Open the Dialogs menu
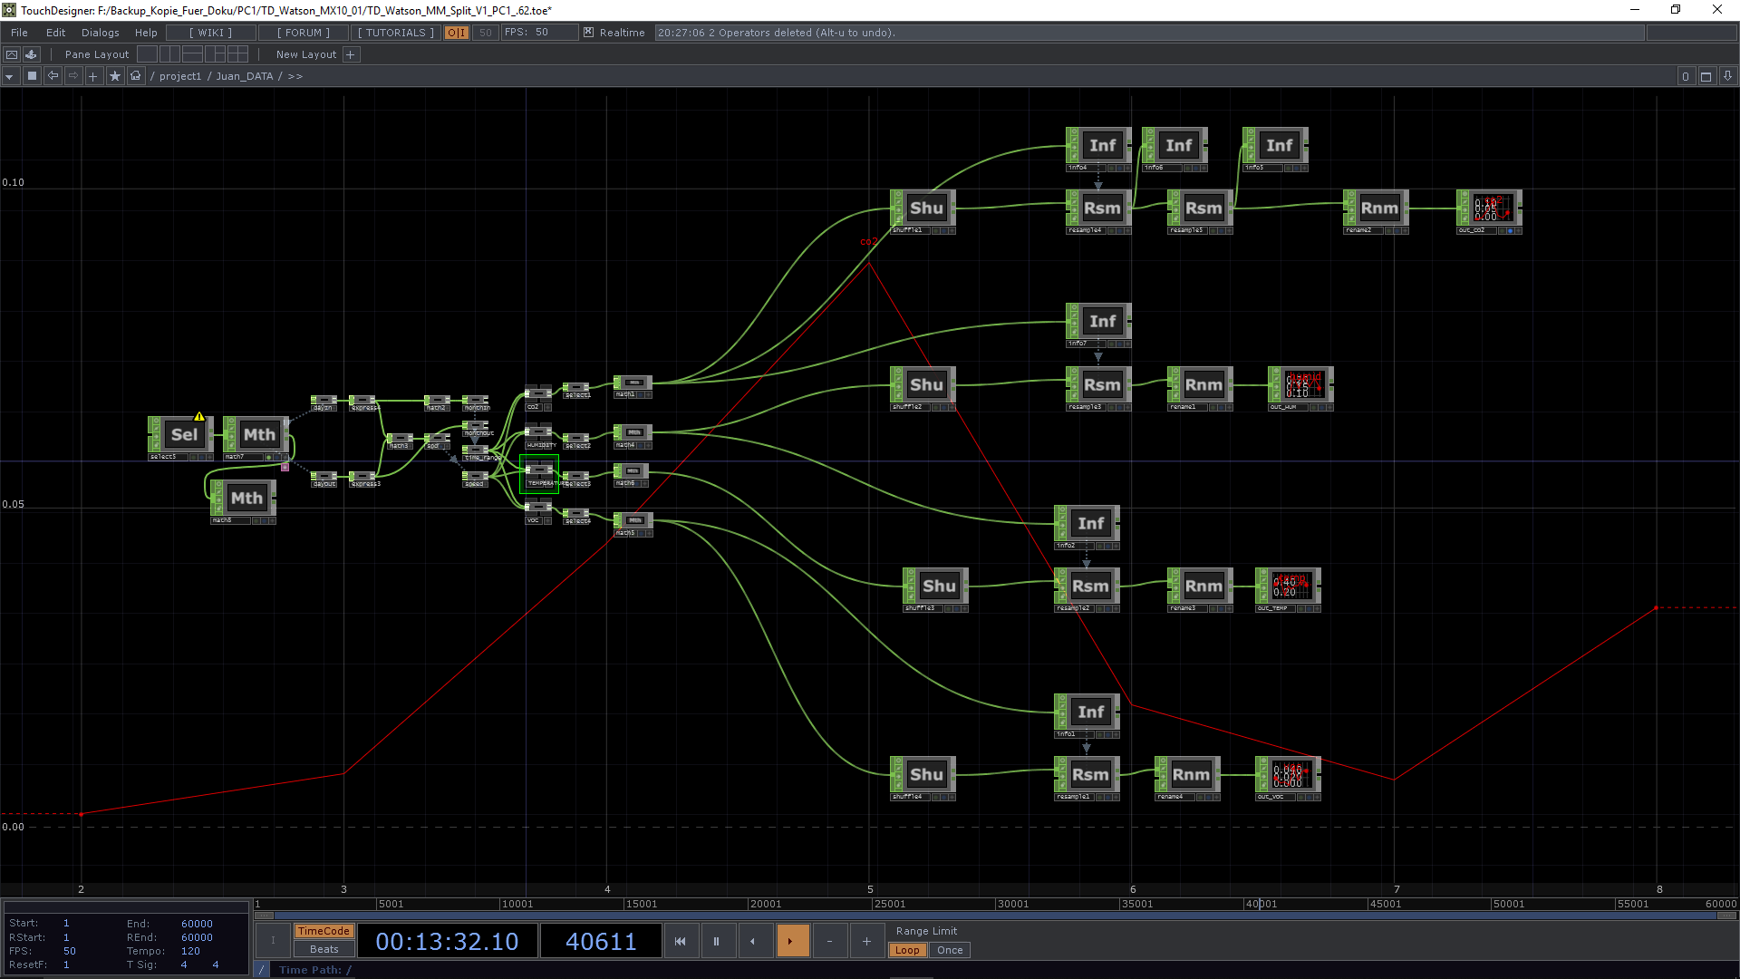The height and width of the screenshot is (979, 1740). (100, 33)
